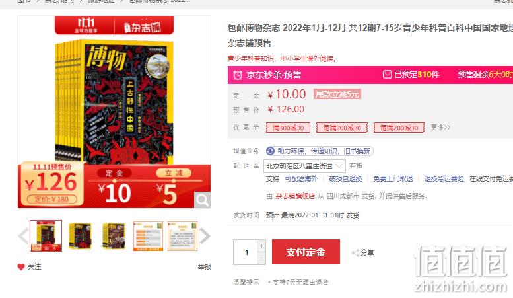This screenshot has width=513, height=298.
Task: Click the alarm clock icon in 京东秒杀 banner
Action: (238, 75)
